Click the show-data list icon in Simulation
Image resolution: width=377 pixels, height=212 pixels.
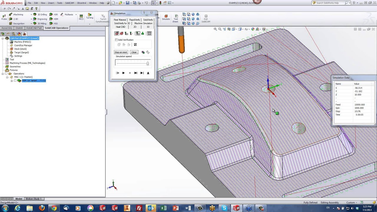pos(149,34)
